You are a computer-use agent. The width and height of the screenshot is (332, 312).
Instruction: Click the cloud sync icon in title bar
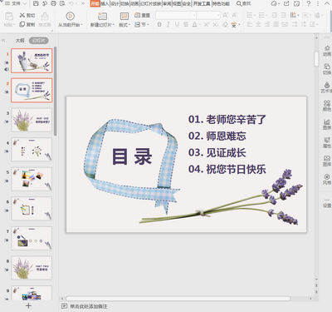tap(274, 3)
